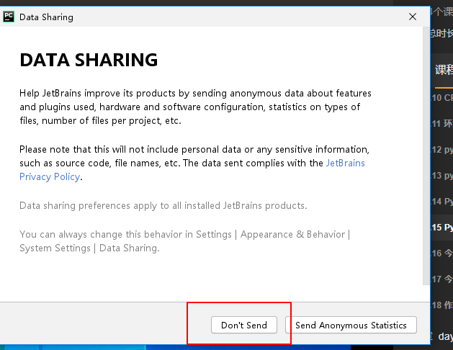
Task: Open course item 11 in the list
Action: (x=442, y=123)
